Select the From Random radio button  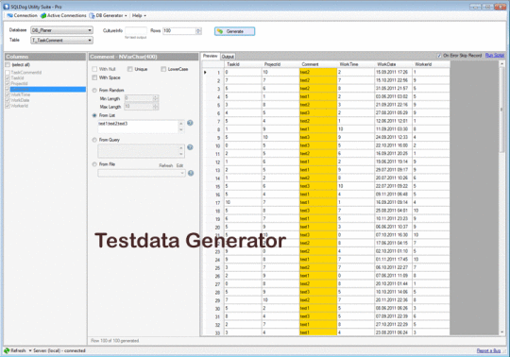(x=94, y=90)
